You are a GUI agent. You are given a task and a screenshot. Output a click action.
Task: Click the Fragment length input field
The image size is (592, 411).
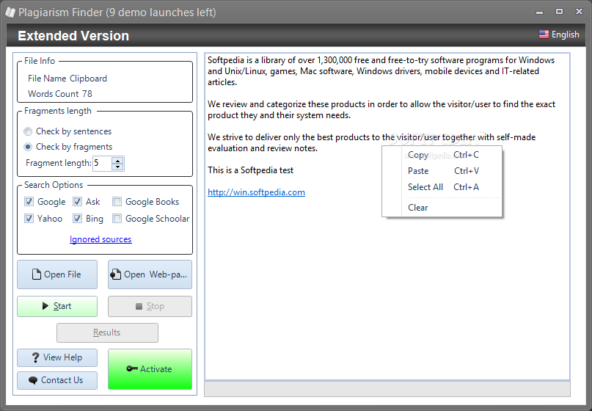click(102, 163)
